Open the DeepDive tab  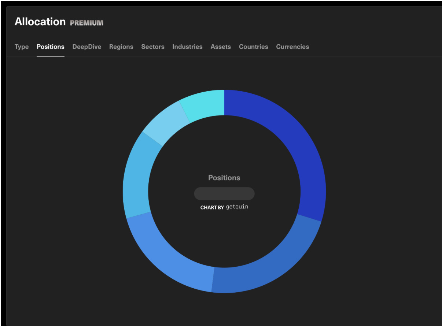(x=87, y=47)
